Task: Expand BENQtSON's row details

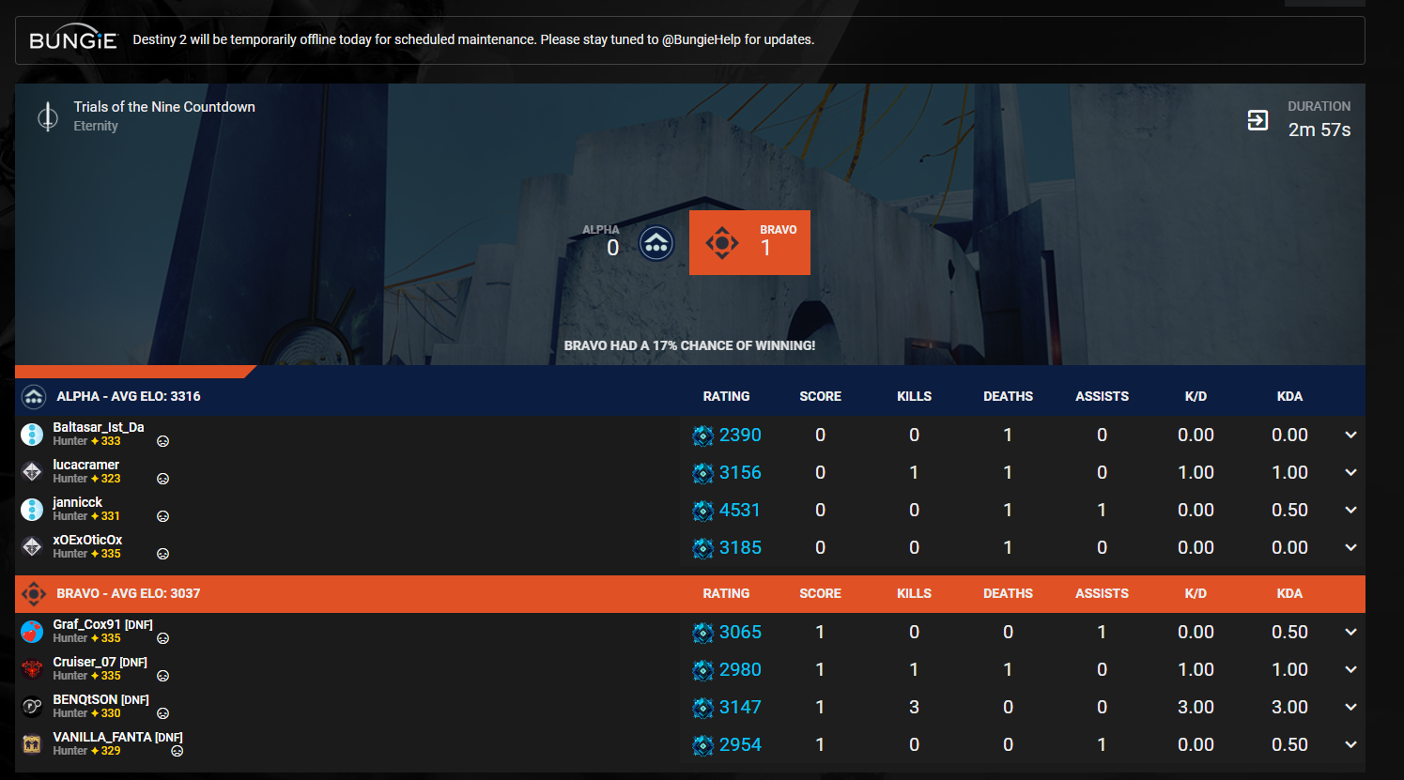Action: pyautogui.click(x=1350, y=707)
